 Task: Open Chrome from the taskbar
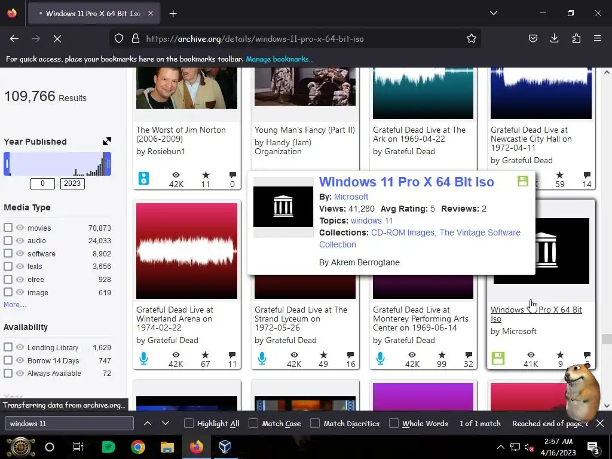[138, 447]
